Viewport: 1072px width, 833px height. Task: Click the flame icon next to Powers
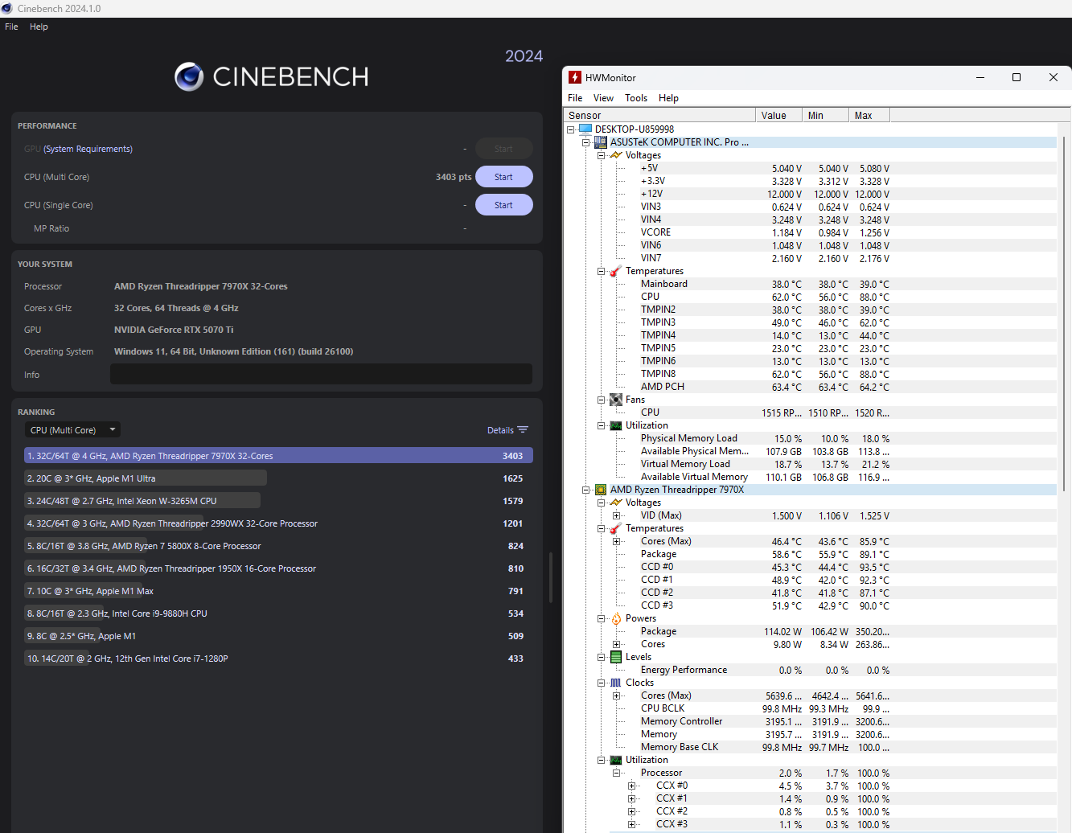click(616, 618)
